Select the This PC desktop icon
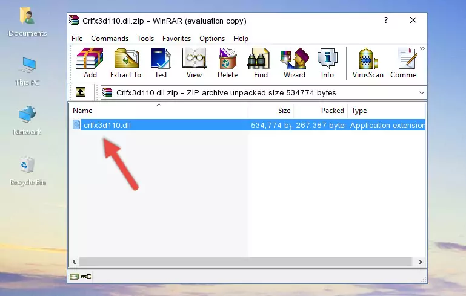This screenshot has width=466, height=296. click(27, 71)
